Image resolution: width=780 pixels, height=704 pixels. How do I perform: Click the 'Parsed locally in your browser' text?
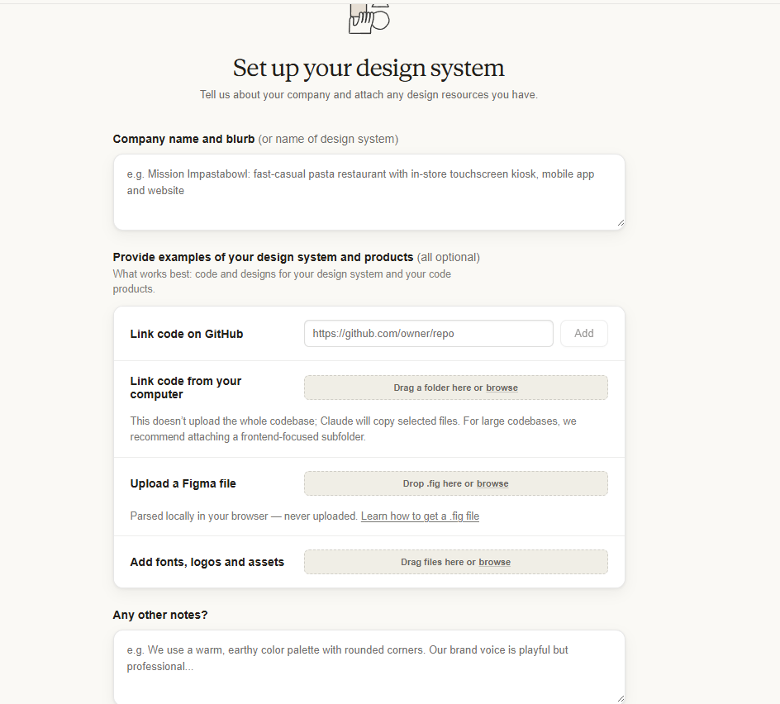click(244, 516)
